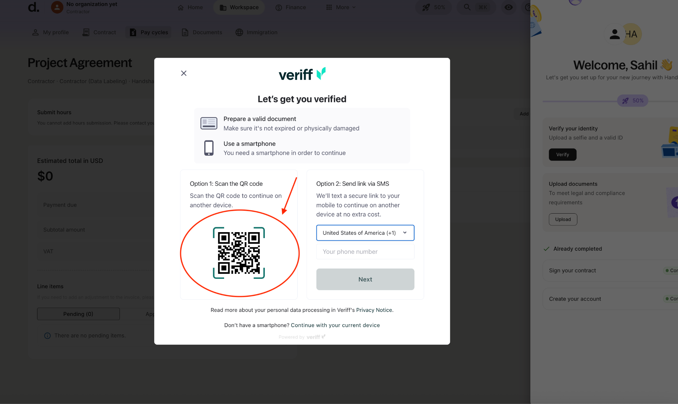Click the eye preview icon in top bar
This screenshot has height=404, width=678.
(509, 7)
